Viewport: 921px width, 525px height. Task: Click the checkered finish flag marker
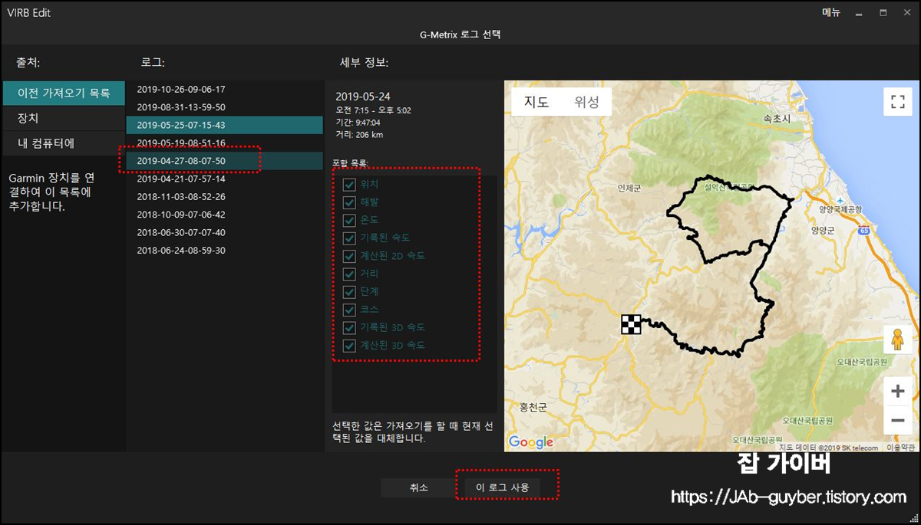pos(631,324)
